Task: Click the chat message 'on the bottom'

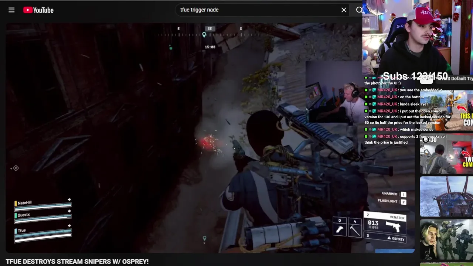Action: coord(412,97)
